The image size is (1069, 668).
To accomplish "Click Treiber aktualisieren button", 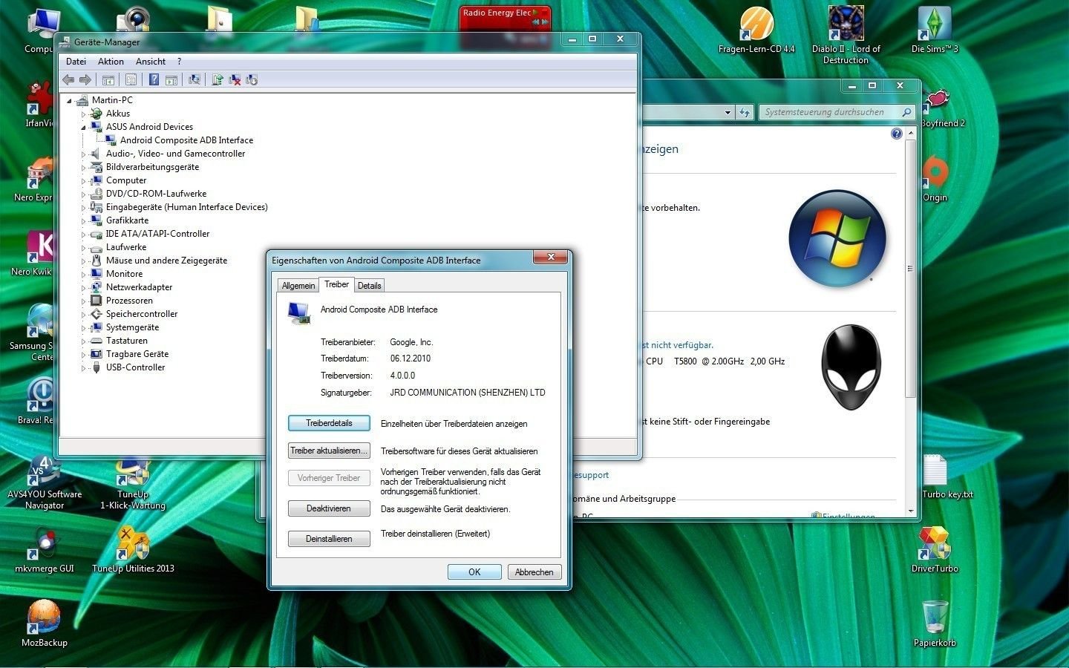I will click(x=329, y=451).
